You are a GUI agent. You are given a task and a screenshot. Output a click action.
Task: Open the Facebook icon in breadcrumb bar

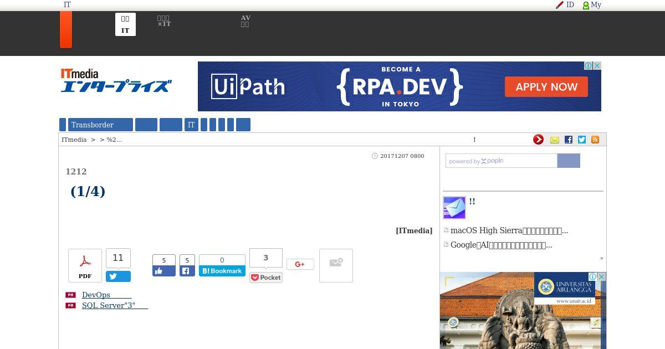pyautogui.click(x=568, y=140)
